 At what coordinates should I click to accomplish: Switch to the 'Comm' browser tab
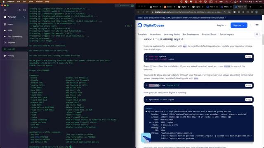[x=170, y=7]
